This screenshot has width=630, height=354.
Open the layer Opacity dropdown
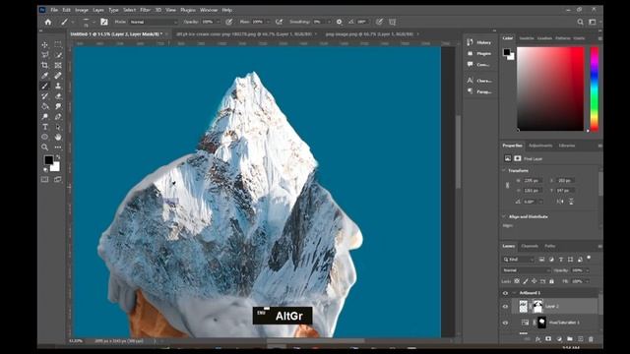pos(588,270)
